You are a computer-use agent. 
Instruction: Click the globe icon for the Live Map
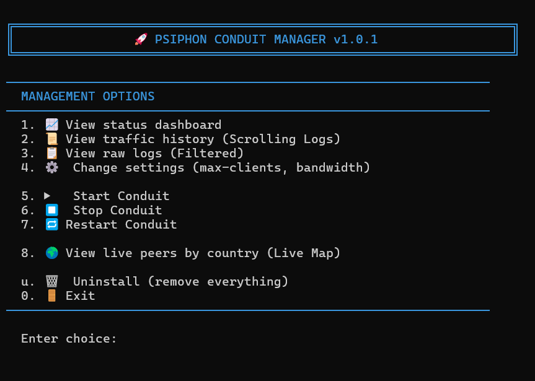(x=52, y=252)
